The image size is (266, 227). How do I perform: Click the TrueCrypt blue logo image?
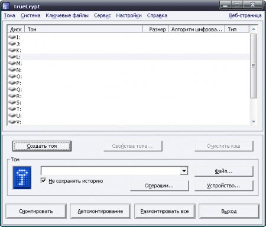22,178
